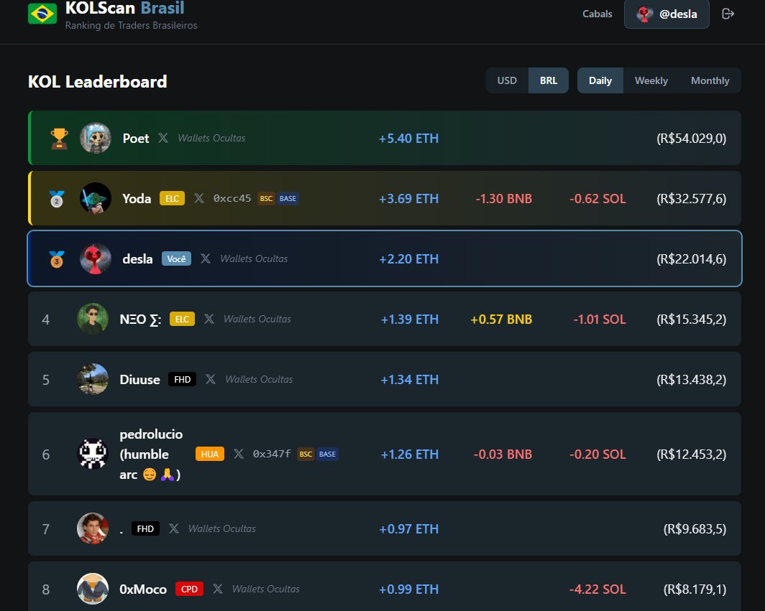The width and height of the screenshot is (765, 611).
Task: Click 0xMoco's -4.22 SOL value
Action: point(597,589)
